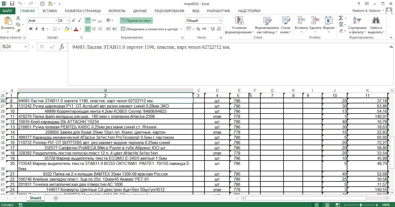395x207 pixels.
Task: Click the Clear eraser icon
Action: 341,31
